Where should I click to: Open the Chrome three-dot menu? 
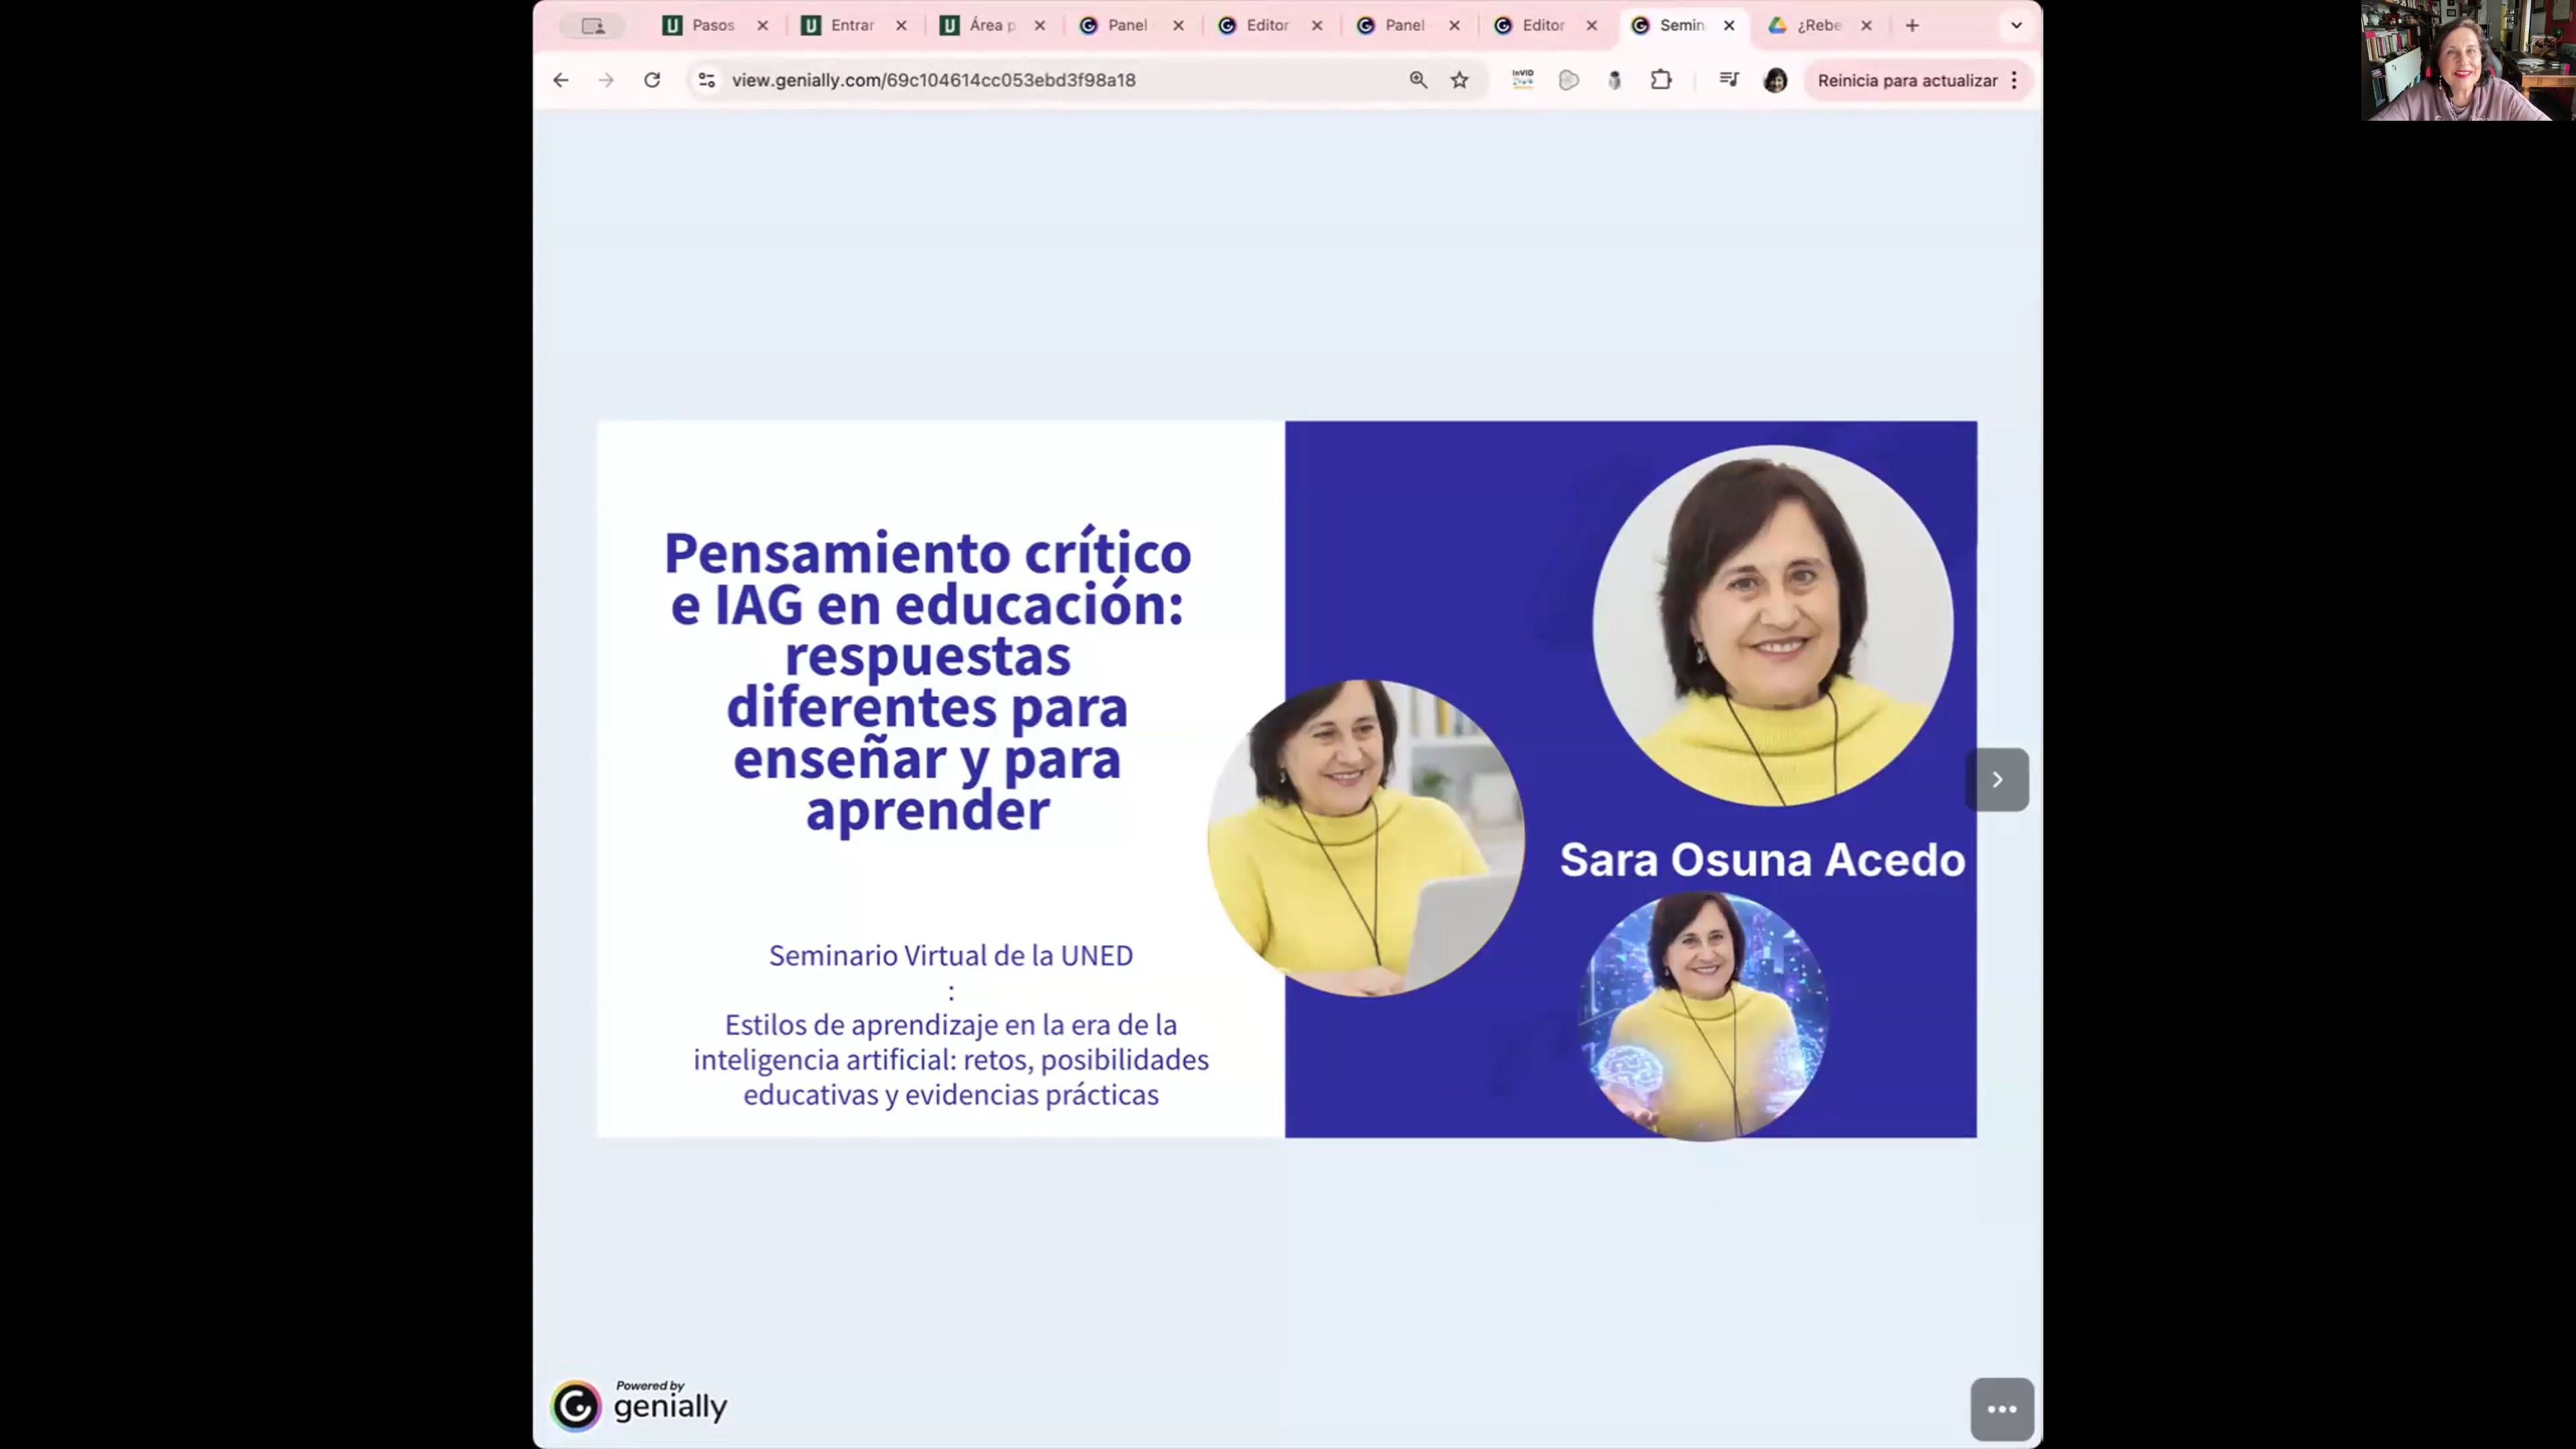pos(2015,80)
